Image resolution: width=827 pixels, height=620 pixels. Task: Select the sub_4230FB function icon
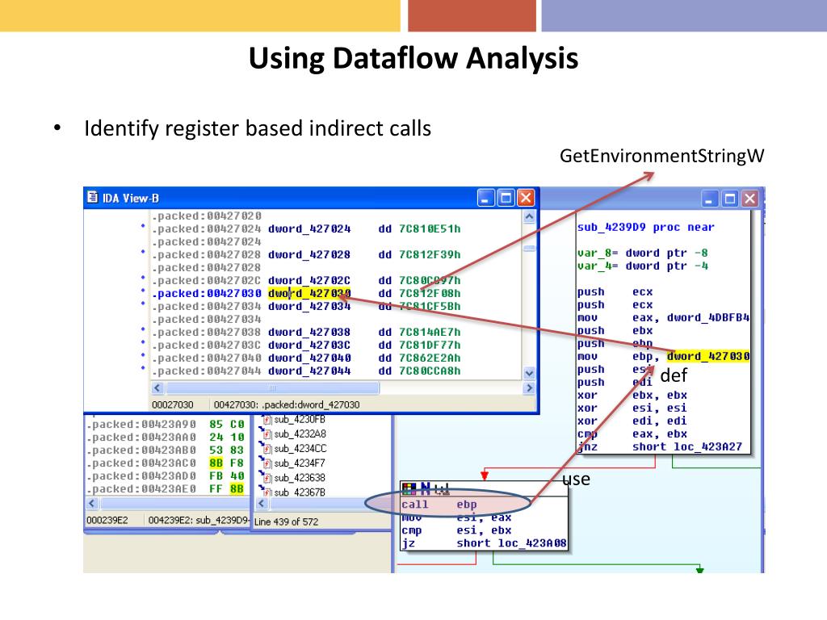click(267, 420)
